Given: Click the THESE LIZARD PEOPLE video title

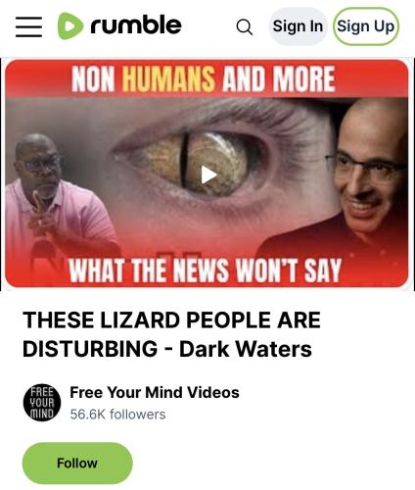Looking at the screenshot, I should [x=171, y=334].
